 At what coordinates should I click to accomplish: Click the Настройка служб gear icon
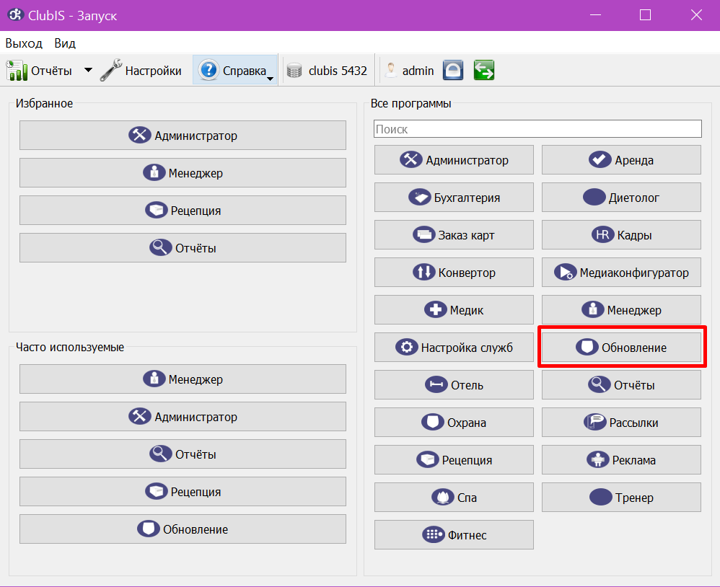point(406,347)
